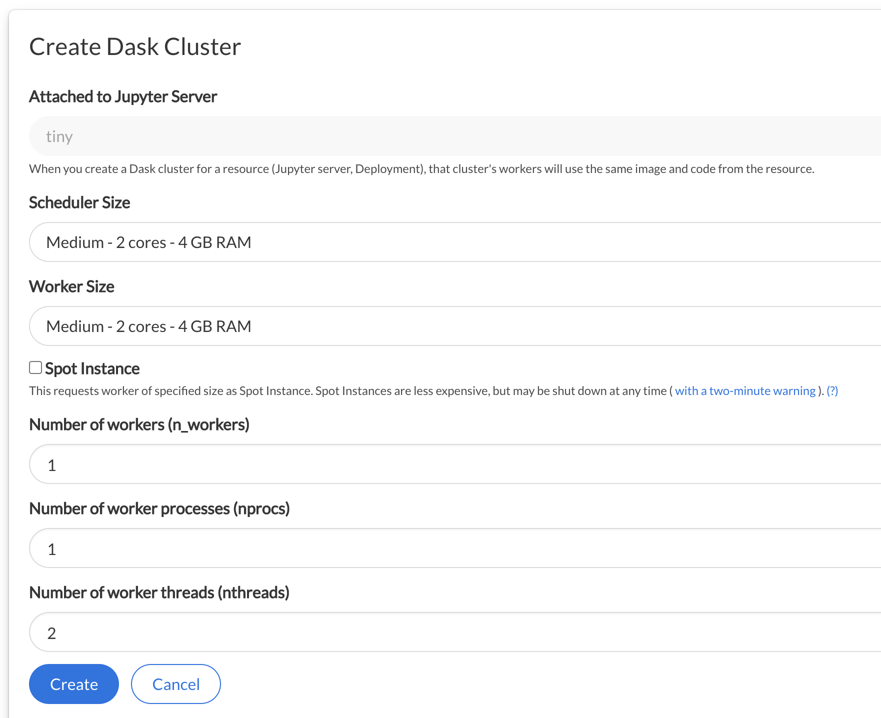Focus the nthreads worker threads field
This screenshot has width=881, height=718.
tap(455, 632)
